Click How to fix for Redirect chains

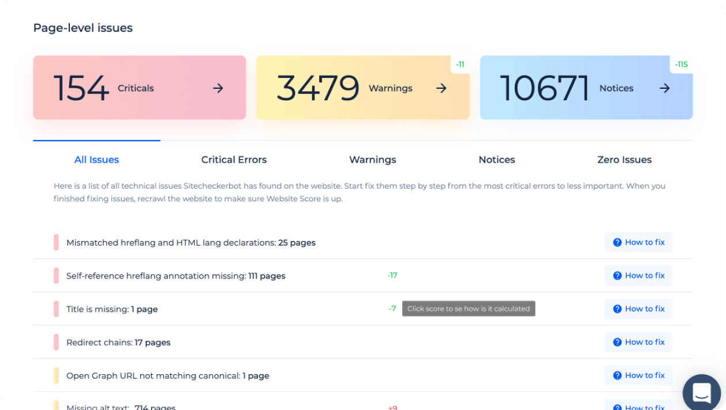point(638,342)
